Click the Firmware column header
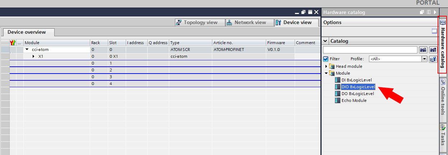448x155 pixels. coord(280,43)
